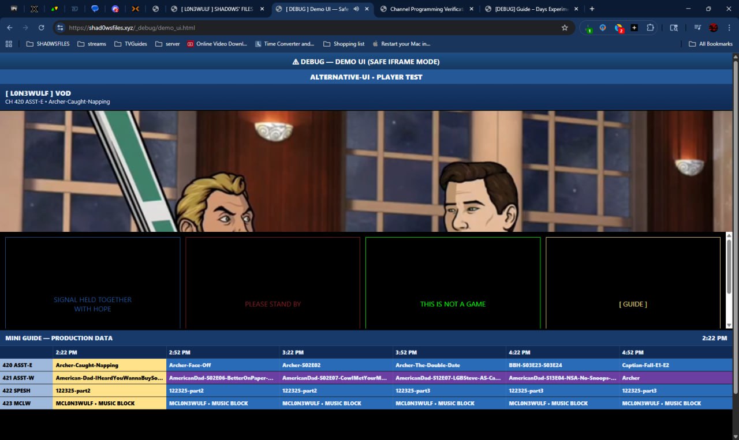Expand the All Bookmarks folder

click(x=710, y=44)
